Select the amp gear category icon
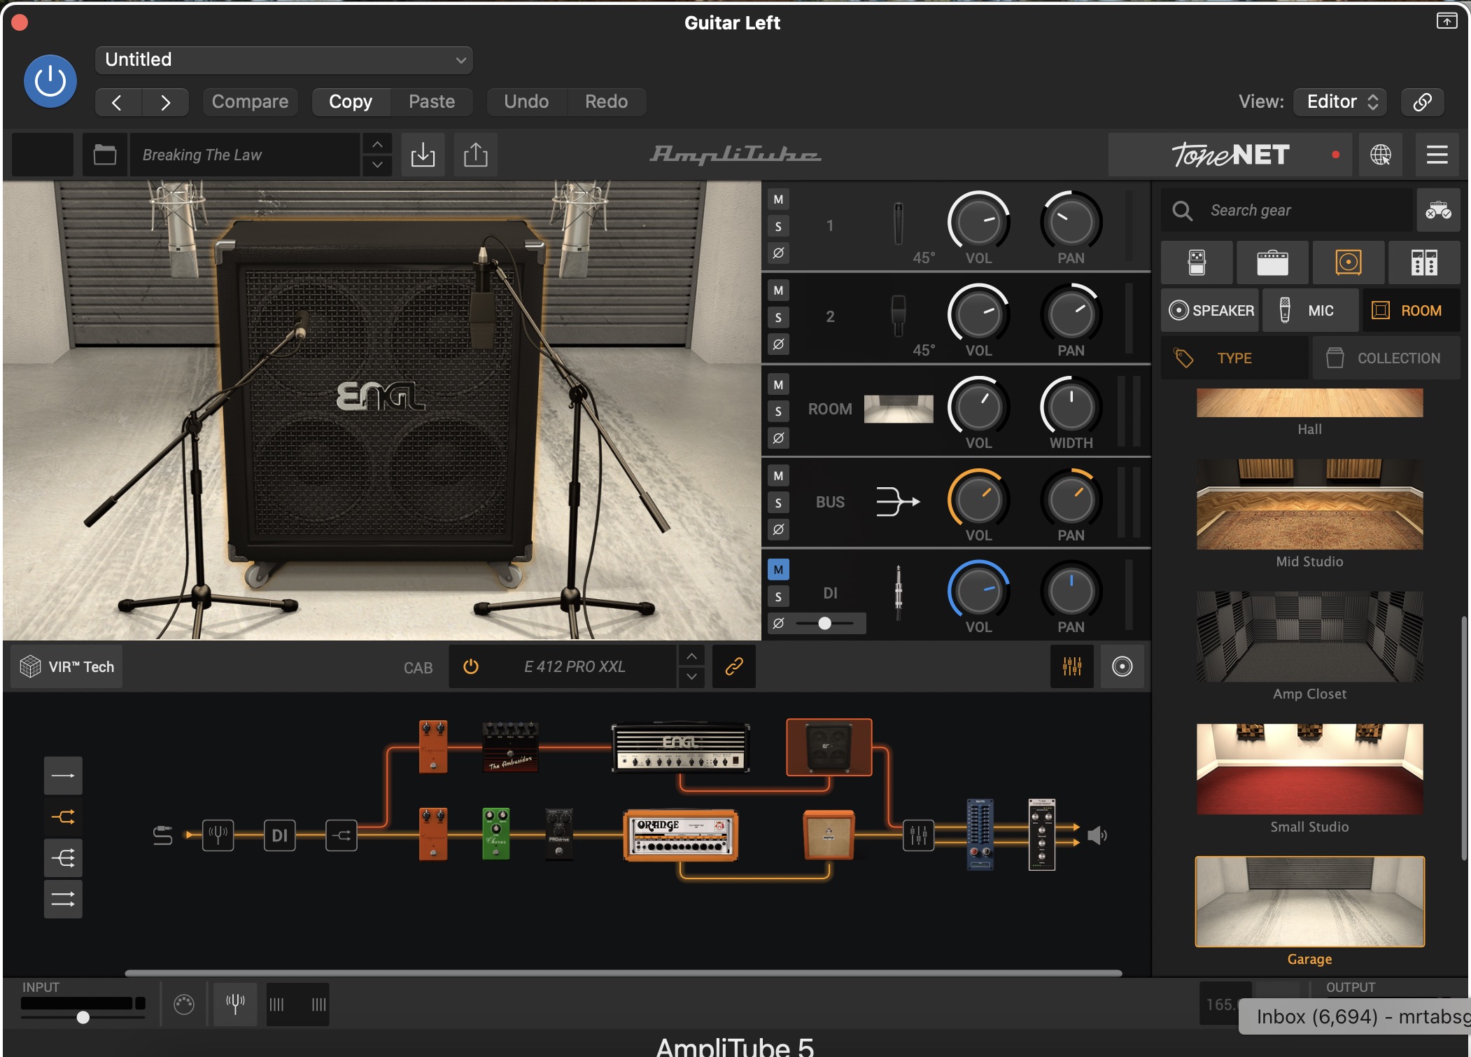 click(x=1273, y=262)
